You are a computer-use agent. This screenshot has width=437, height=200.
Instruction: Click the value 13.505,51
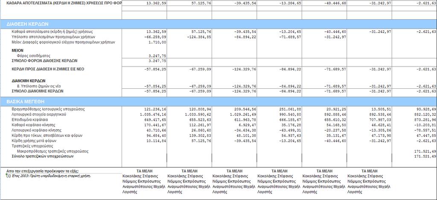click(x=382, y=109)
